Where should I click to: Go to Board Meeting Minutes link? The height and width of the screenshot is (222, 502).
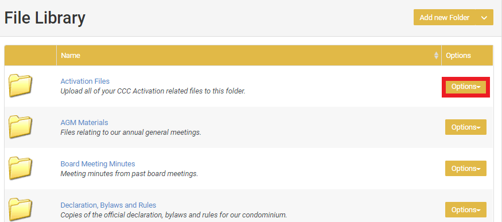point(98,164)
